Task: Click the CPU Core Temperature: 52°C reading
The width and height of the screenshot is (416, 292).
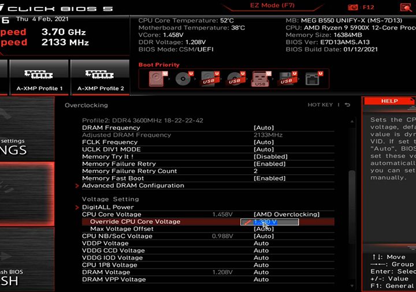Action: [x=186, y=20]
